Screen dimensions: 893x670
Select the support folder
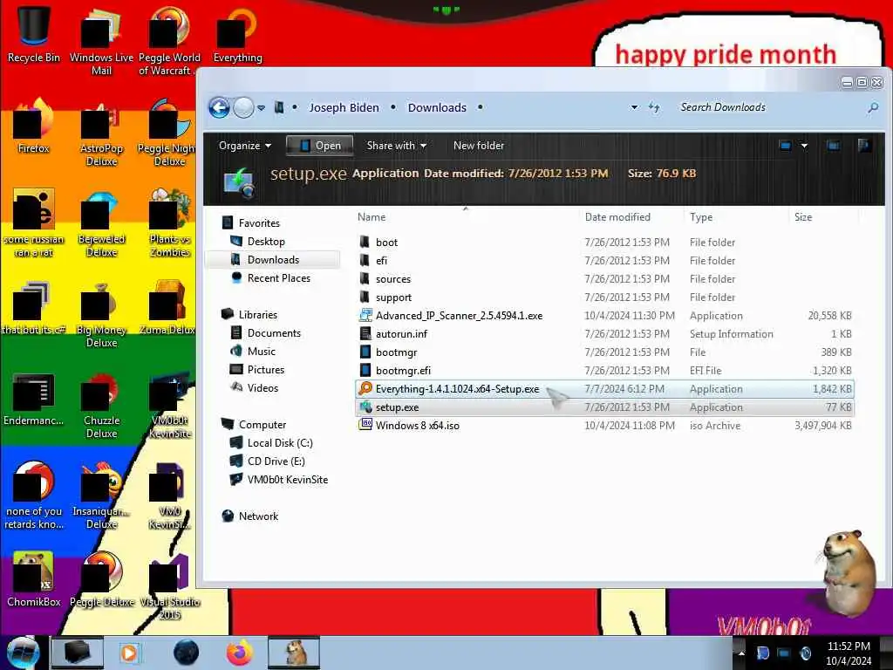click(x=393, y=297)
